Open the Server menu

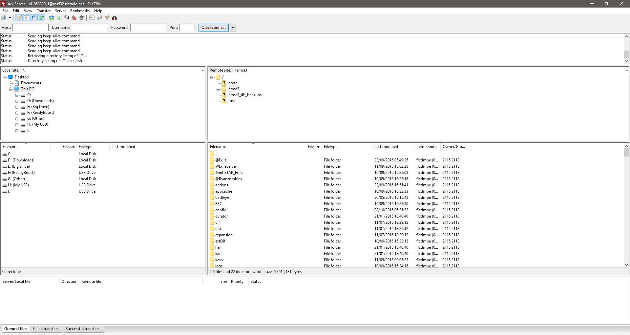pos(60,11)
